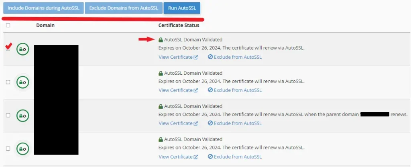Uncheck the first domain row checkbox
Viewport: 411px width, 167px height.
(x=8, y=49)
